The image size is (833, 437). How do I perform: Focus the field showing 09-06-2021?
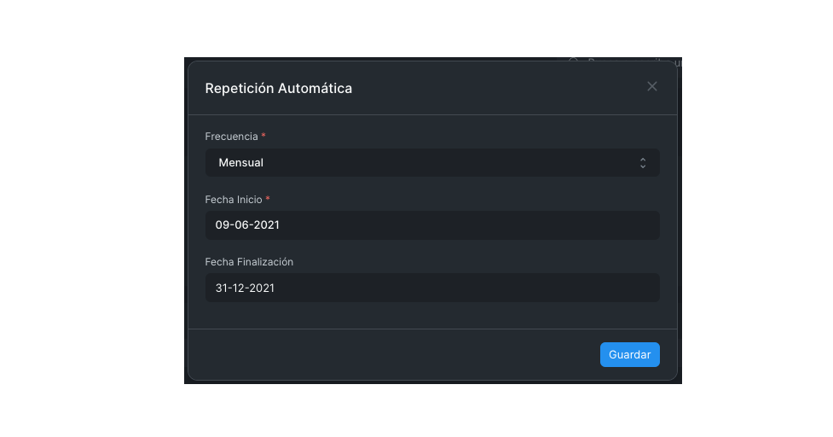pyautogui.click(x=431, y=225)
